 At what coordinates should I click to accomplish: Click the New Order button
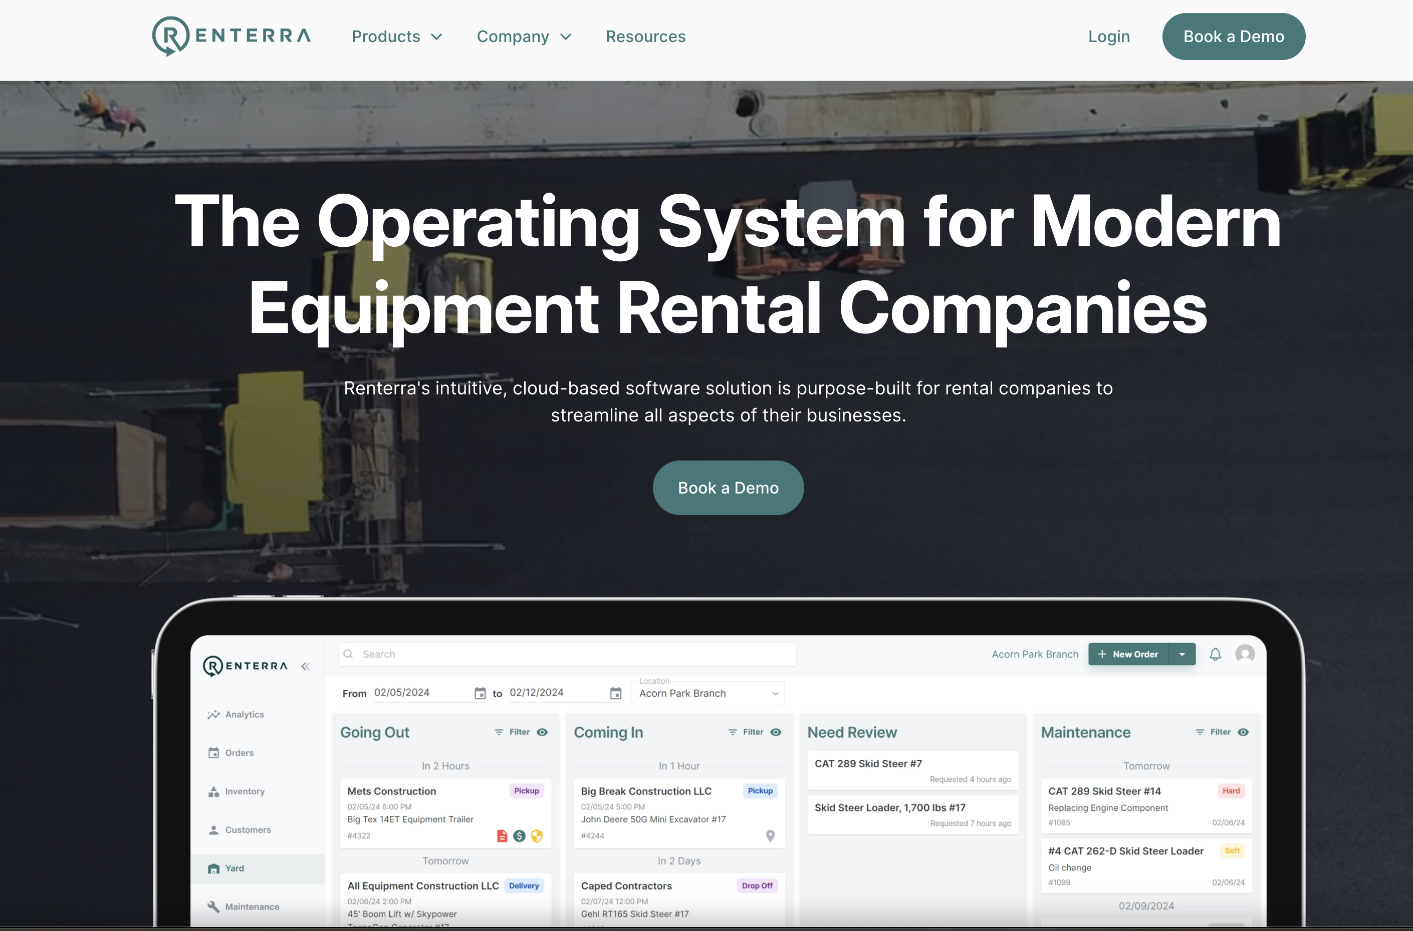[x=1128, y=654]
